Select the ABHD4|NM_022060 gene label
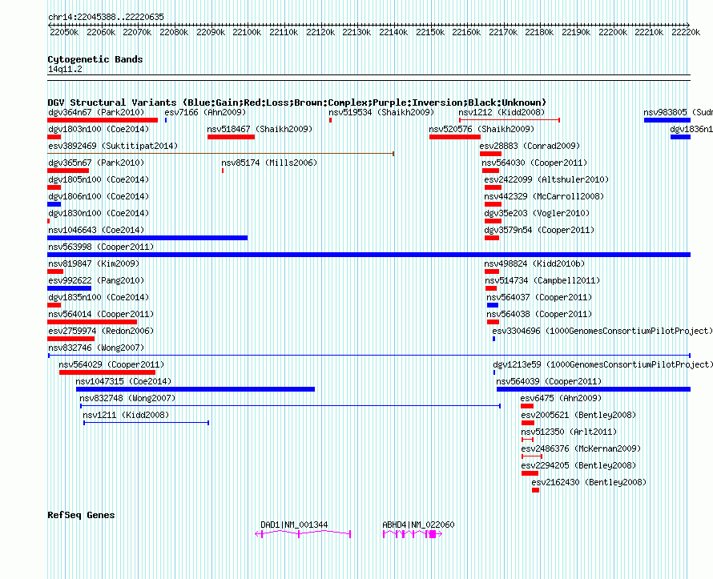The image size is (713, 579). (x=418, y=525)
